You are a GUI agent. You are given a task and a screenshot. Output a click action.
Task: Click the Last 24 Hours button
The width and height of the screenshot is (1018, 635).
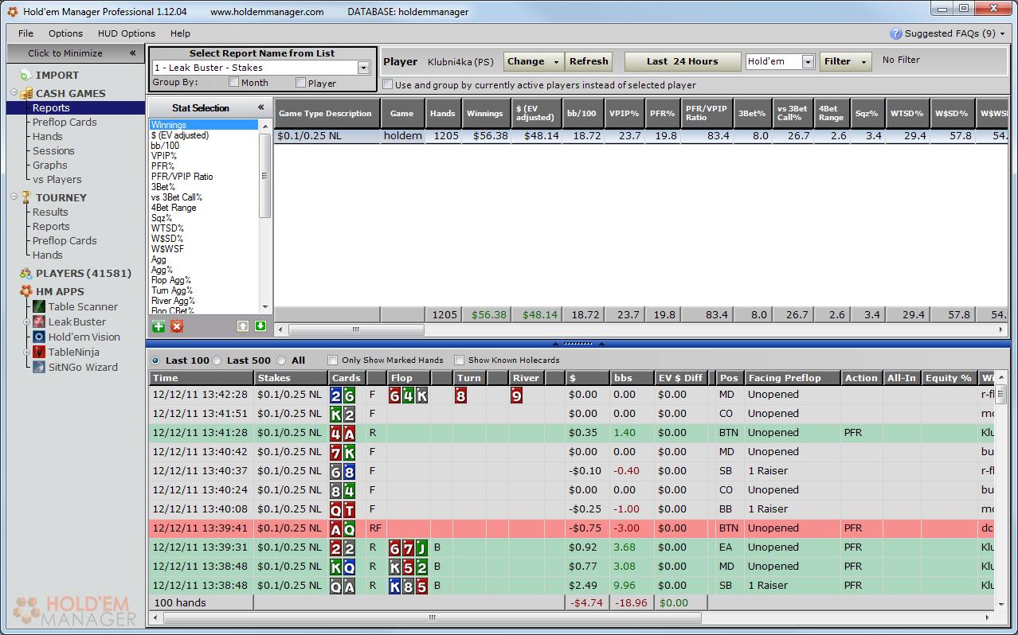click(682, 61)
